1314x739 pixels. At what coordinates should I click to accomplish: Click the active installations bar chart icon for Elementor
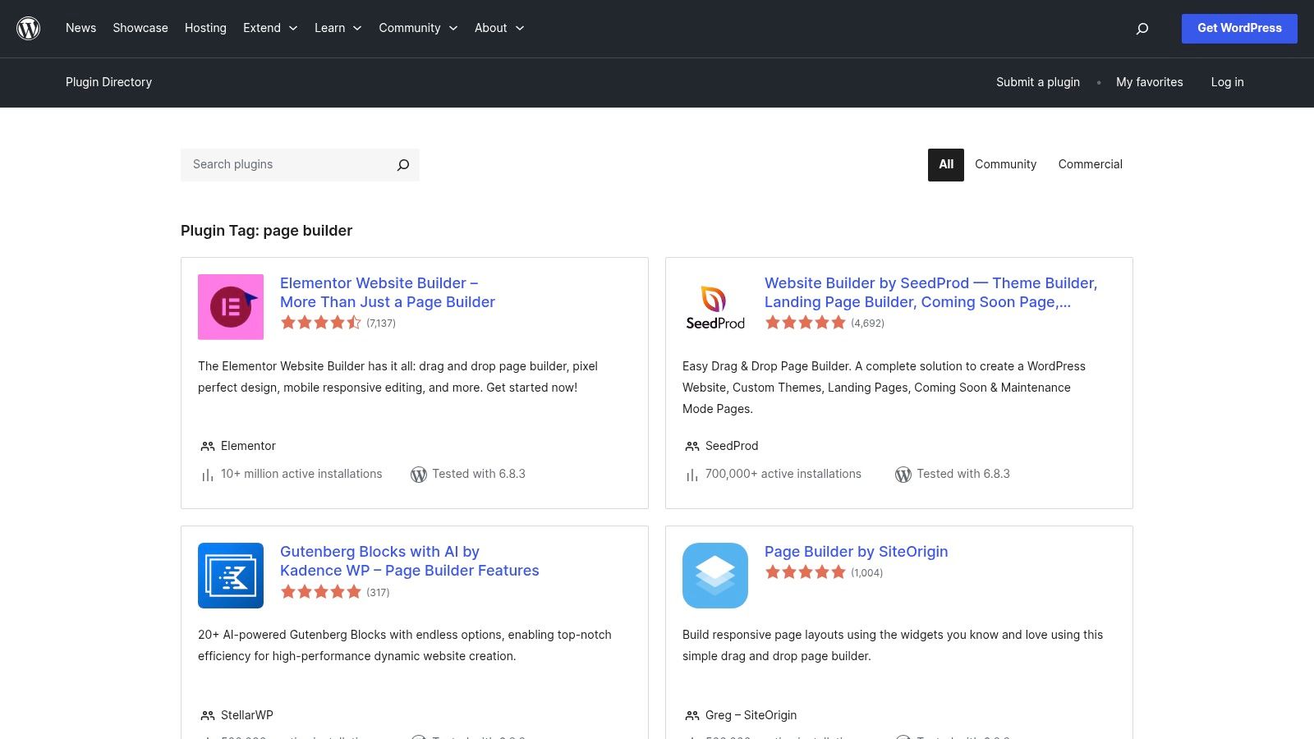pos(207,474)
